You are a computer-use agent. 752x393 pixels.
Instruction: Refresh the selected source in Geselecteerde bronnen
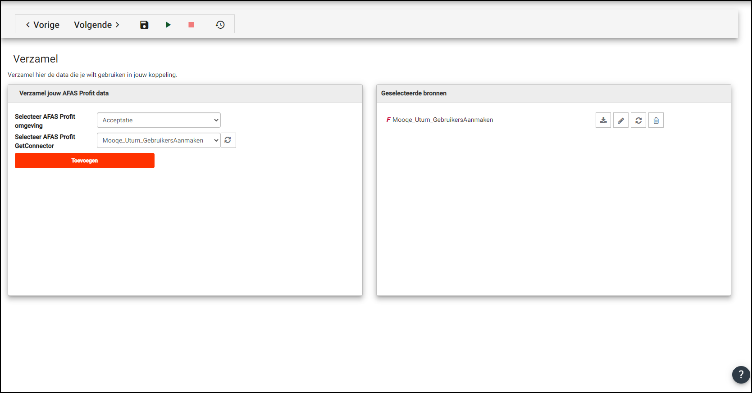(638, 121)
